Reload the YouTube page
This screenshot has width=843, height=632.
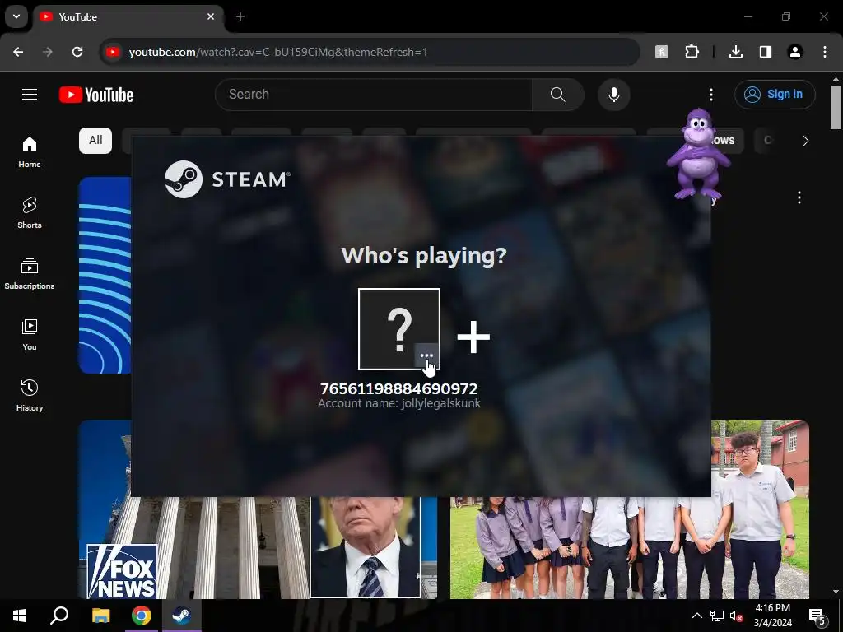pyautogui.click(x=77, y=52)
